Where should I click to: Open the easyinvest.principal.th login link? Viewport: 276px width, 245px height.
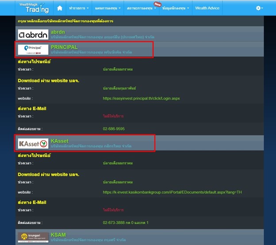(141, 98)
